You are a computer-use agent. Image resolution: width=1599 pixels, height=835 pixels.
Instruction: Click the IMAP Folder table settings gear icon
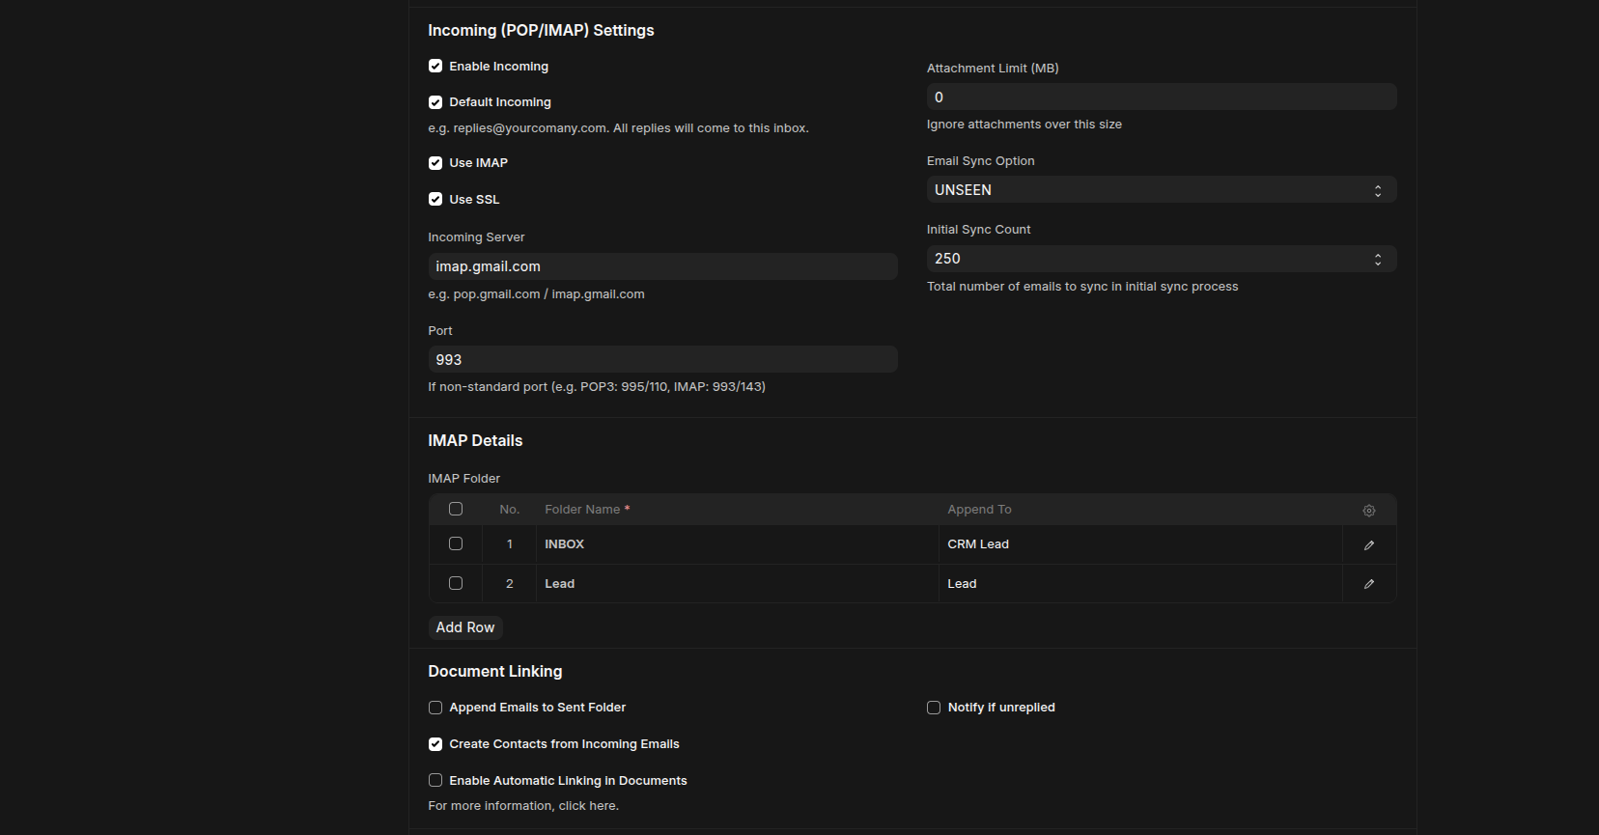point(1368,511)
